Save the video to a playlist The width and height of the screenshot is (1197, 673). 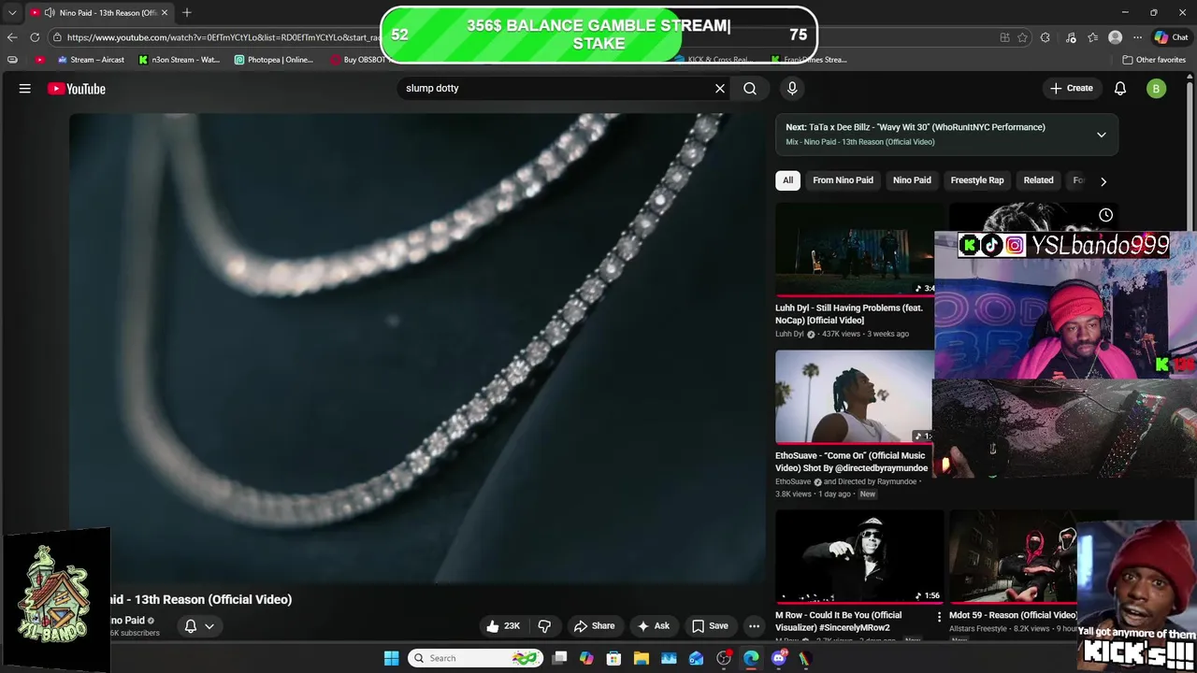710,626
